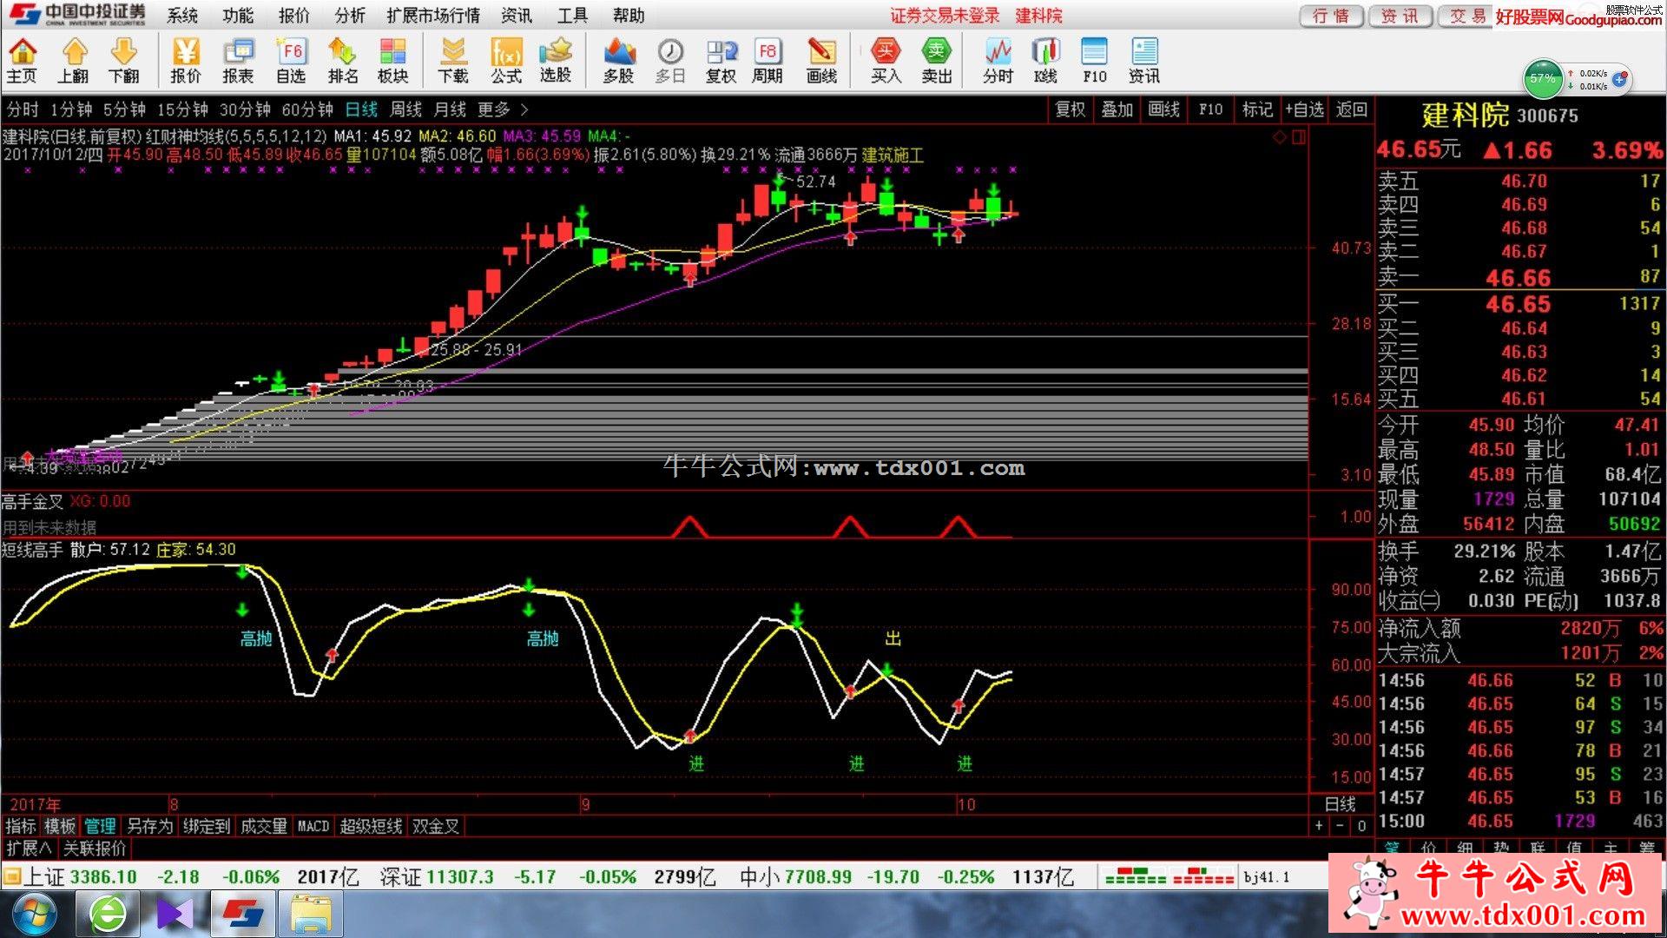Screen dimensions: 1667x938
Task: Open the 功能 menu
Action: click(x=238, y=16)
